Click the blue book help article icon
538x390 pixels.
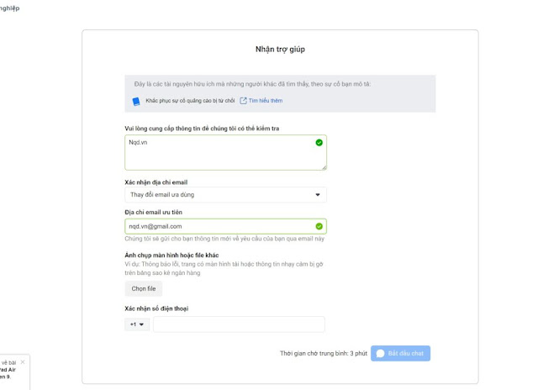click(x=136, y=102)
